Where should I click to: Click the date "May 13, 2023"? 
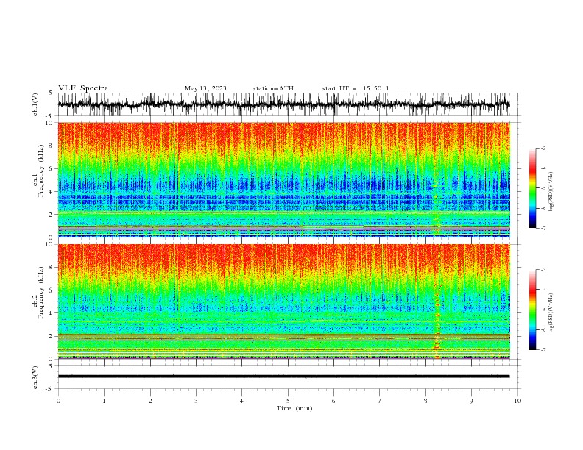pos(205,88)
